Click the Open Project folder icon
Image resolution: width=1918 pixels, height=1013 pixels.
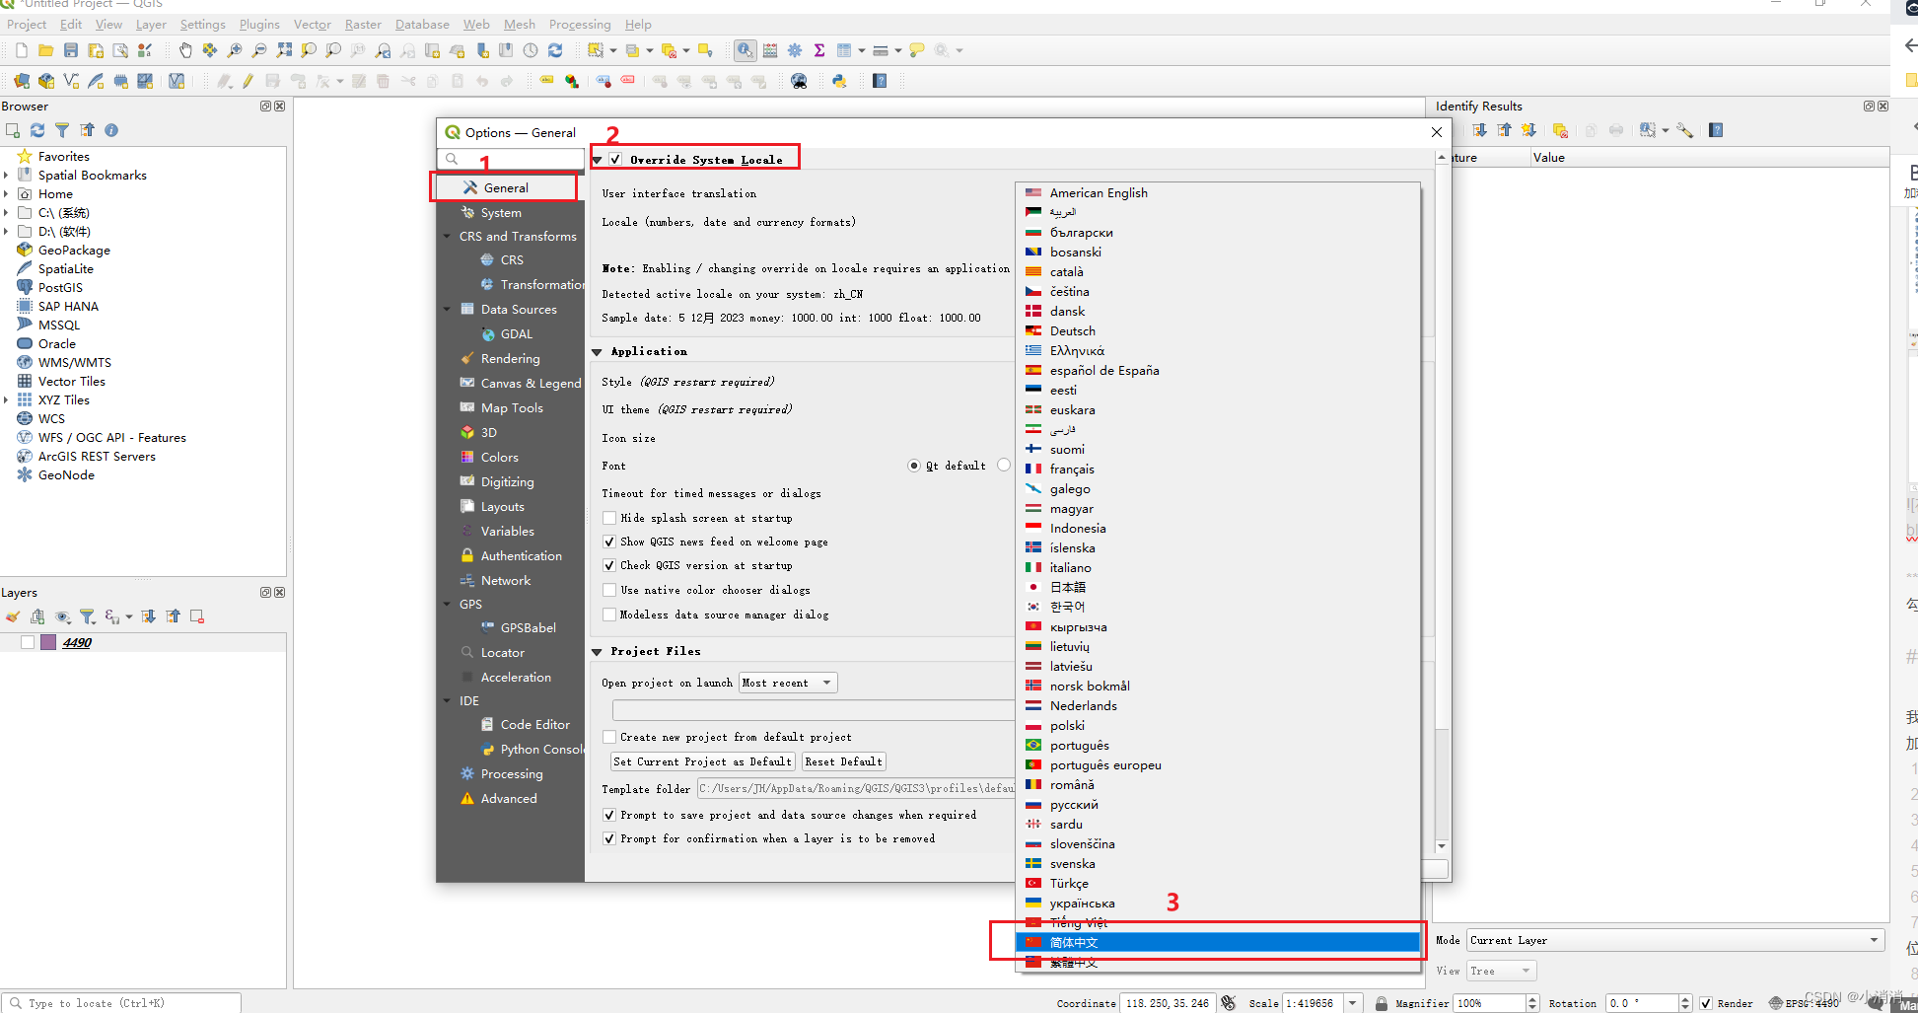tap(45, 50)
